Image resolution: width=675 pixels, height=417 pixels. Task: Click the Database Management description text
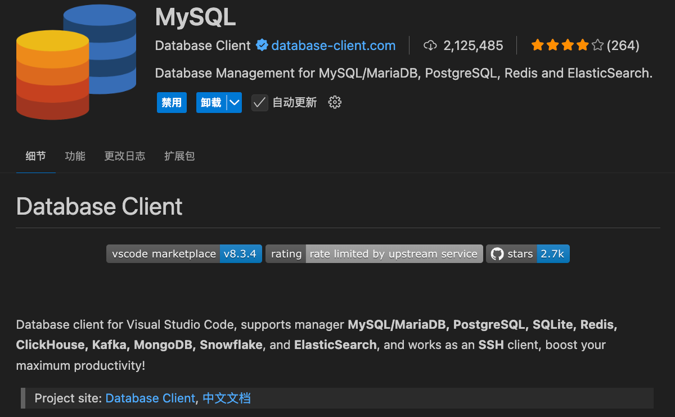tap(404, 73)
